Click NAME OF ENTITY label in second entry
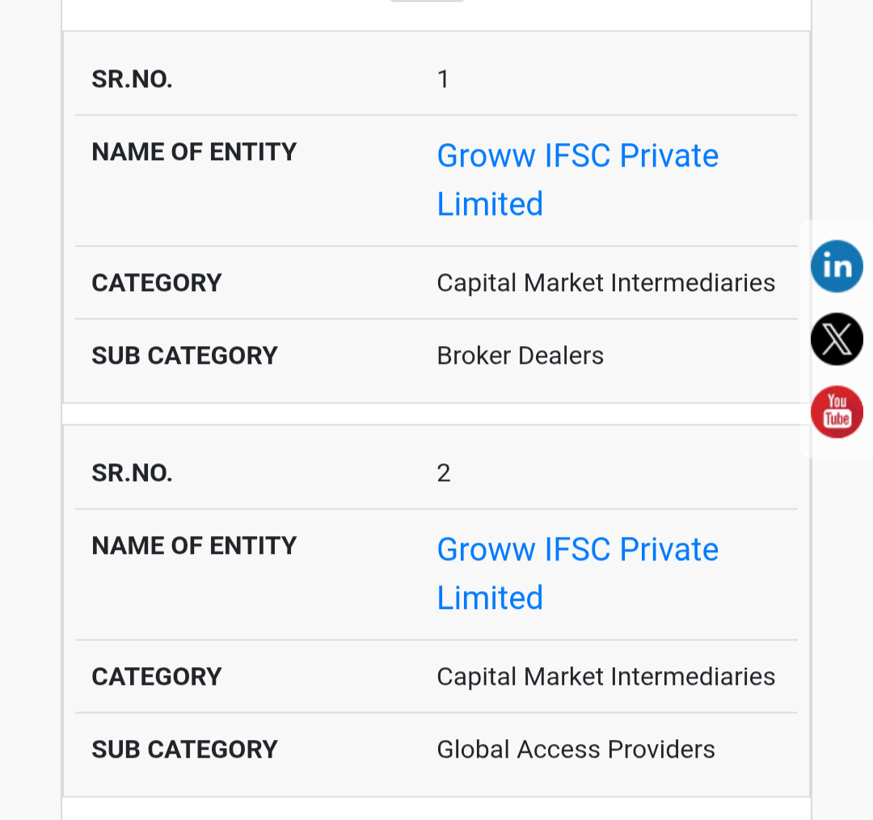 point(194,546)
